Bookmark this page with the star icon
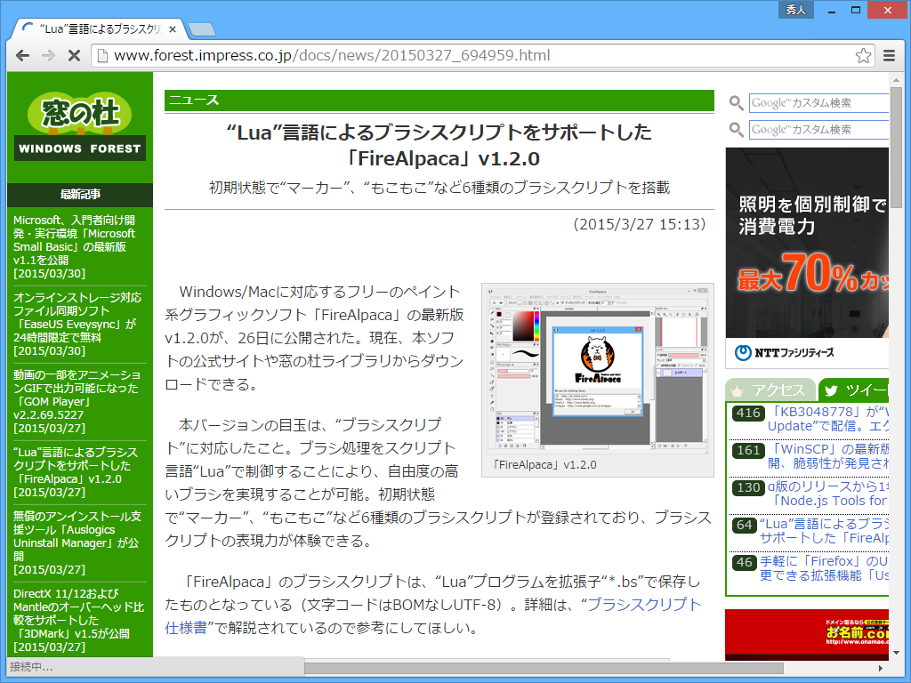Screen dimensions: 911x683 863,56
